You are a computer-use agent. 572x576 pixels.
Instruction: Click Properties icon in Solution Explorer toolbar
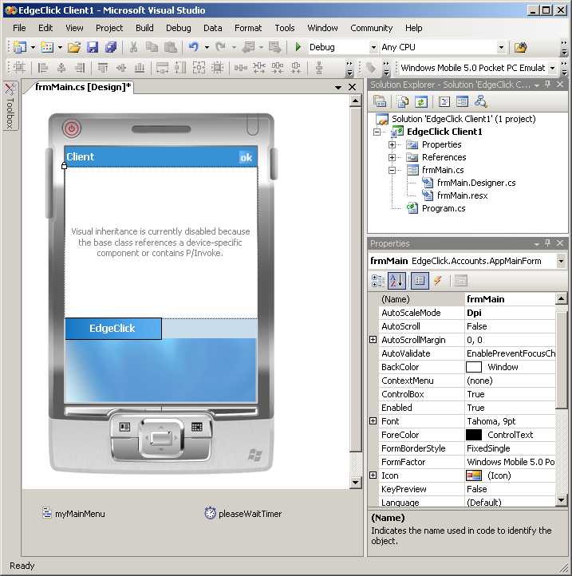pyautogui.click(x=380, y=101)
